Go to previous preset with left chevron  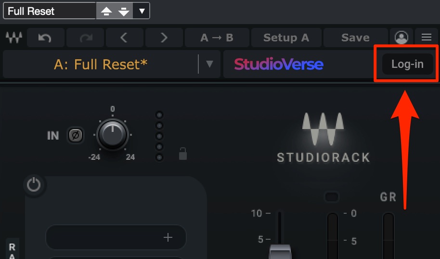(124, 38)
